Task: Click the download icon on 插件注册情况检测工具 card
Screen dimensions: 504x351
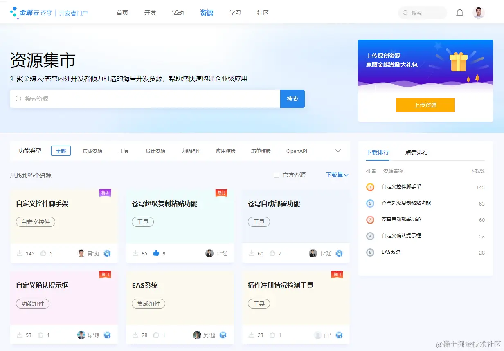Action: click(252, 335)
